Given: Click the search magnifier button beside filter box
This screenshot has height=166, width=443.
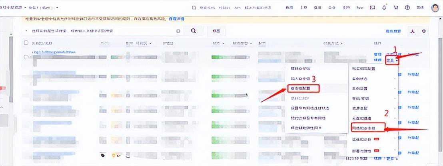Looking at the screenshot, I should tap(193, 31).
